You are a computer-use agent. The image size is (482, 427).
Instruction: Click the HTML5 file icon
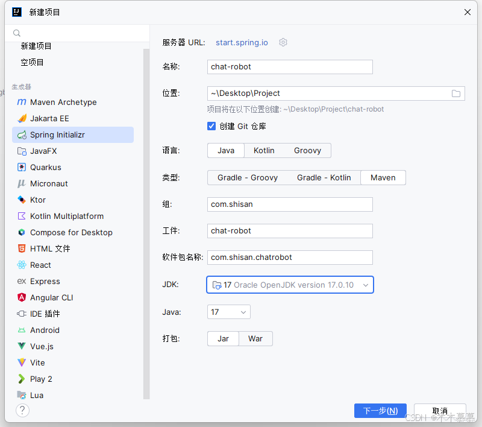pyautogui.click(x=22, y=248)
